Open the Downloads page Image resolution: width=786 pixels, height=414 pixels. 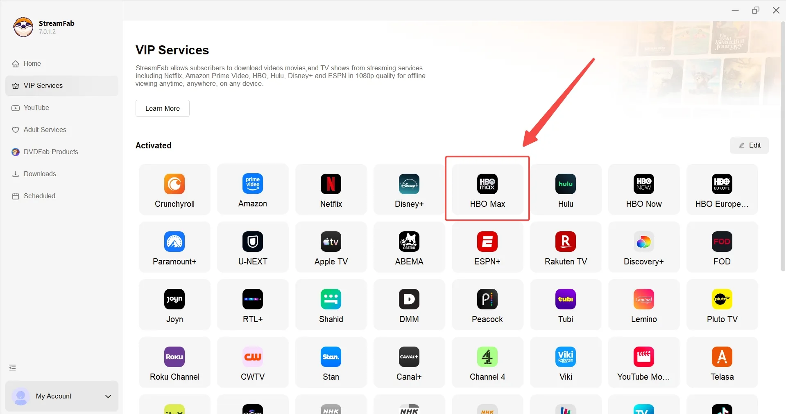[39, 174]
